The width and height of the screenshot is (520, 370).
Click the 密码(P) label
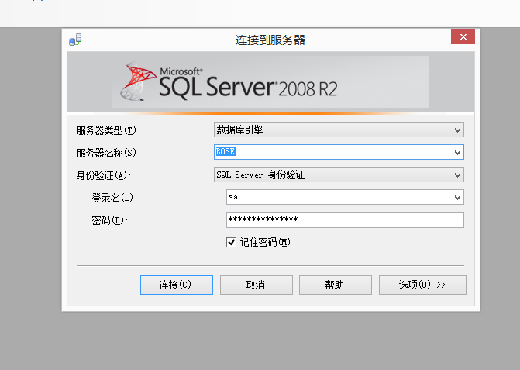click(x=110, y=220)
